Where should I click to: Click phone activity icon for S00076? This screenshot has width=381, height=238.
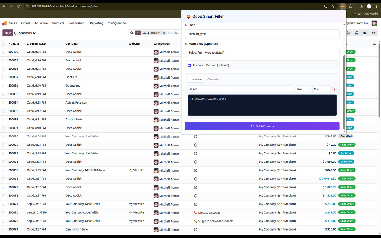coord(196,213)
